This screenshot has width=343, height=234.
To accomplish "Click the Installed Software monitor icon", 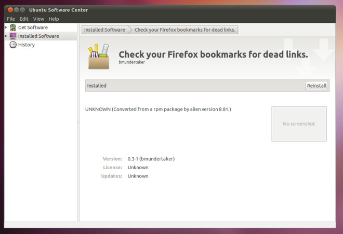I will pos(13,36).
